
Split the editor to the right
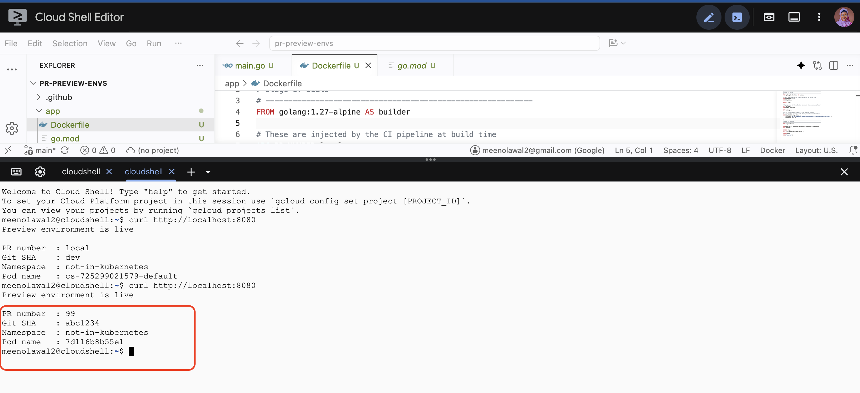click(x=833, y=65)
